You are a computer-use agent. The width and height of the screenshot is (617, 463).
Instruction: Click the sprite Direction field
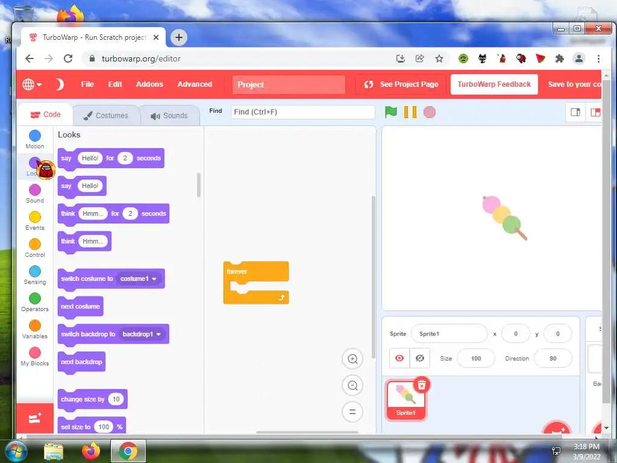553,358
